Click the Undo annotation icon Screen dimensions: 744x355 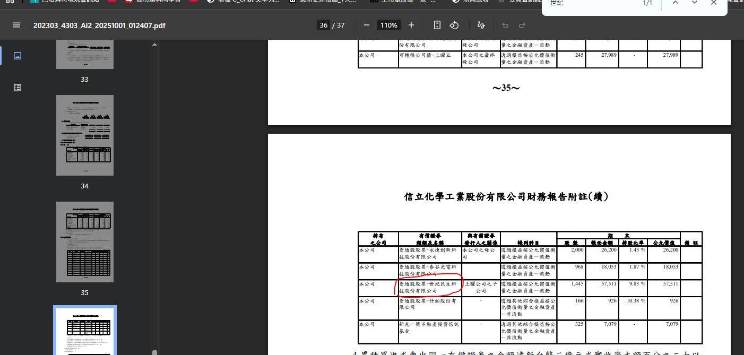pyautogui.click(x=505, y=25)
